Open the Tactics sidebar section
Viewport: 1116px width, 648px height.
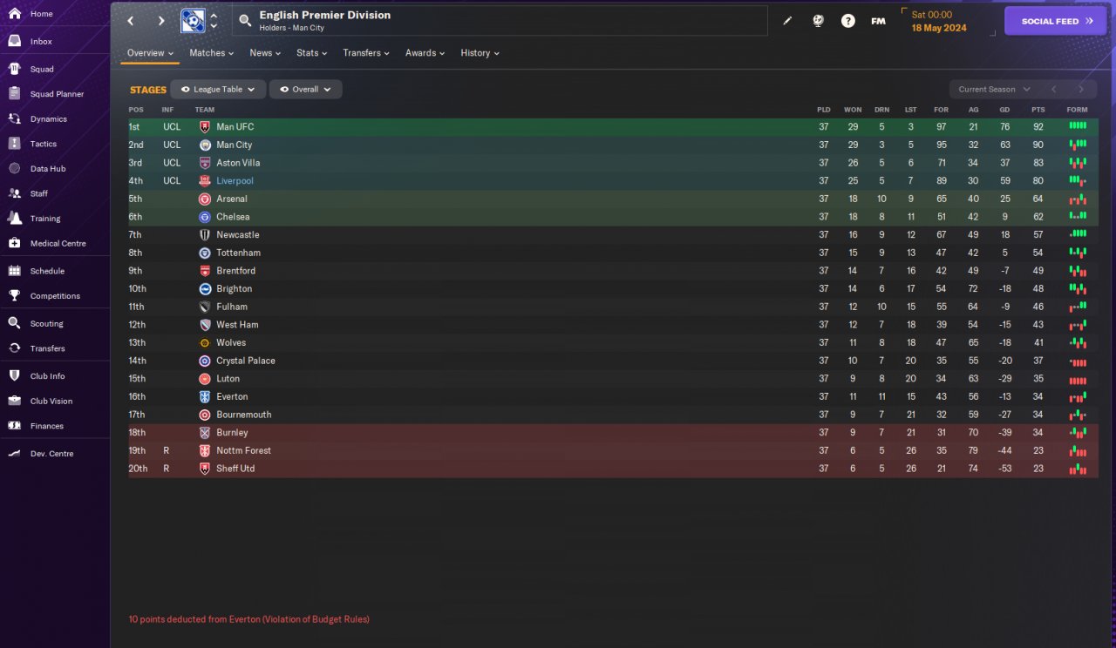(x=43, y=144)
